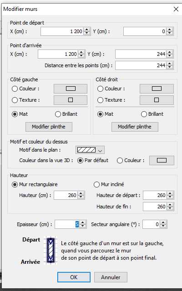Image resolution: width=182 pixels, height=291 pixels.
Task: Increase the wall thickness Epaisseur spinner
Action: [x=83, y=222]
